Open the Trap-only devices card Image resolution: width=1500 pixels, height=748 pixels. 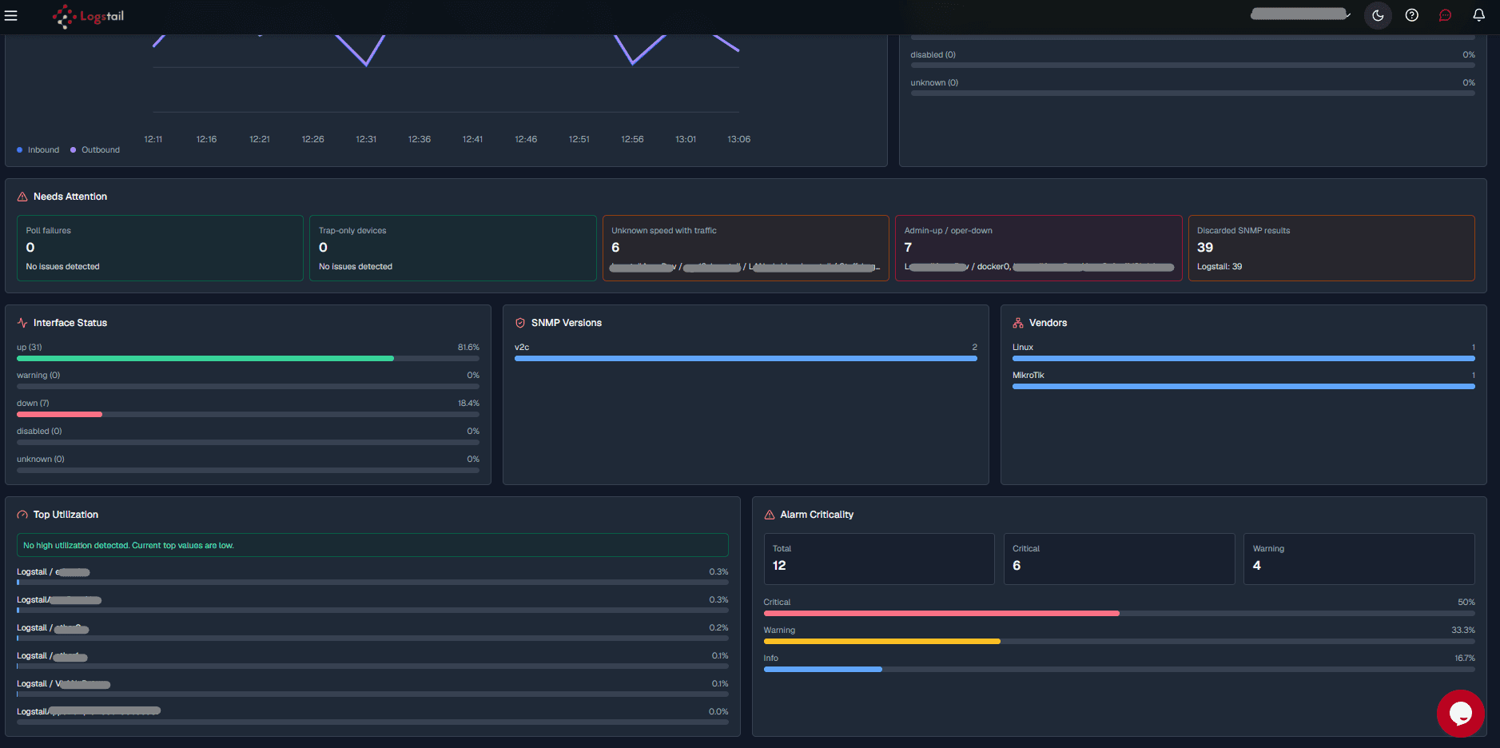pos(453,248)
